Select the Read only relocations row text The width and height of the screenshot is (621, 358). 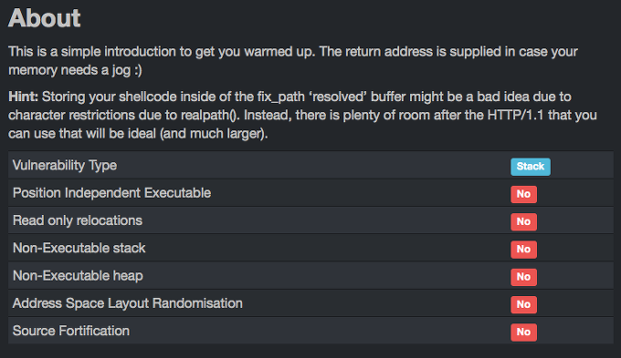coord(78,220)
